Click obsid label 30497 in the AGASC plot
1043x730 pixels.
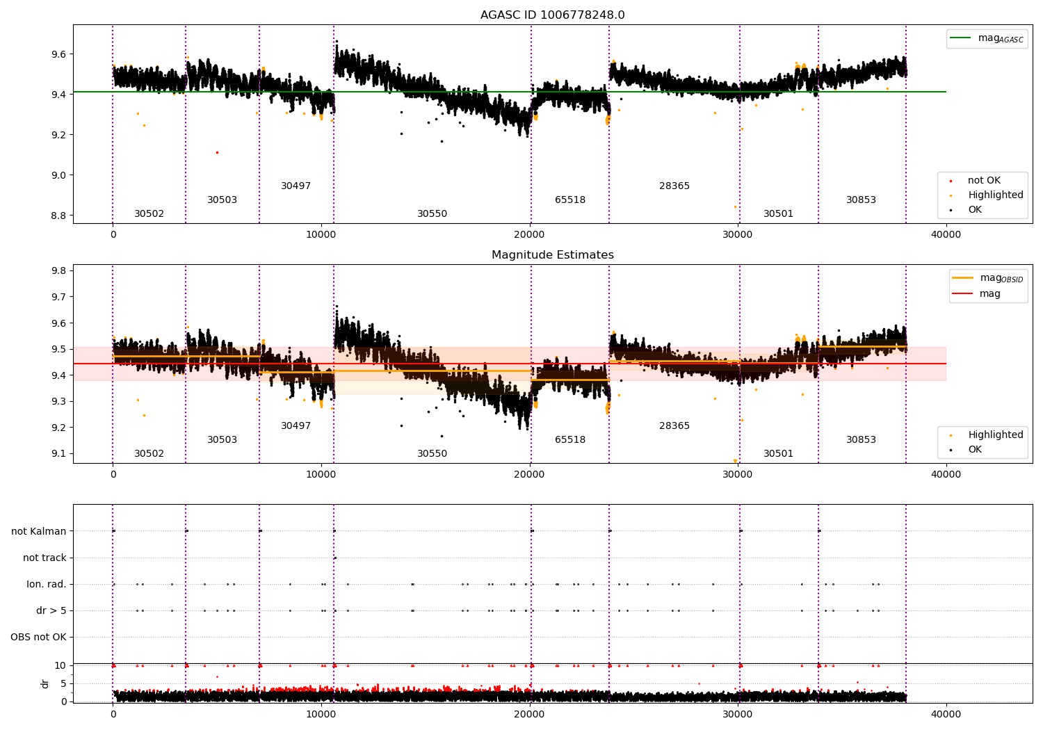coord(296,186)
